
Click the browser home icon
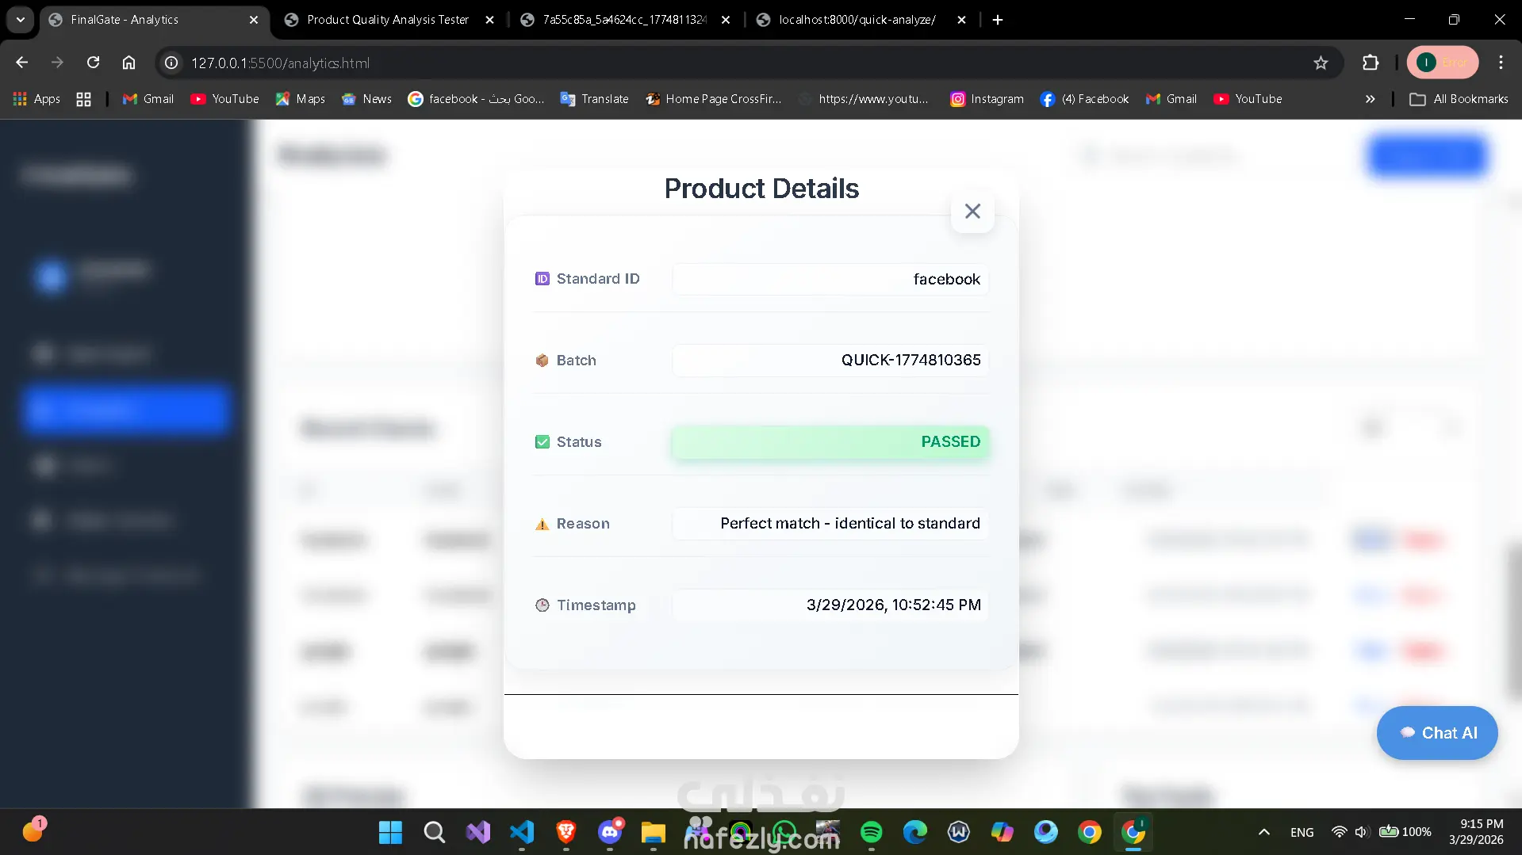pos(128,63)
